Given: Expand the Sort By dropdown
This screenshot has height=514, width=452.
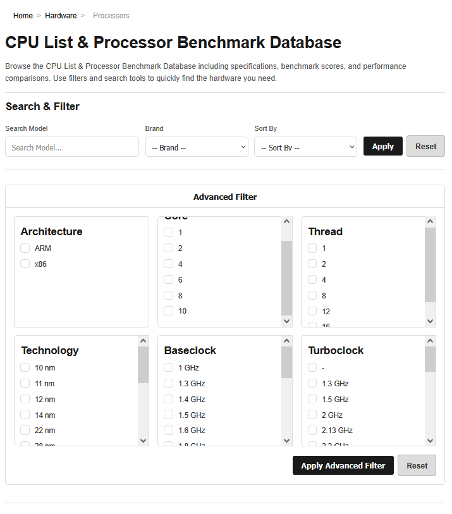Looking at the screenshot, I should pyautogui.click(x=305, y=147).
